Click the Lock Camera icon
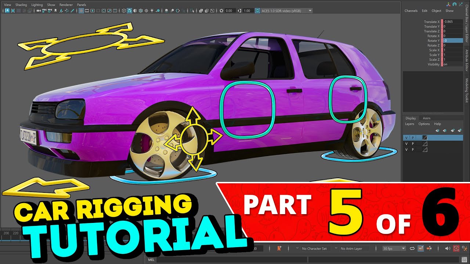 point(44,11)
